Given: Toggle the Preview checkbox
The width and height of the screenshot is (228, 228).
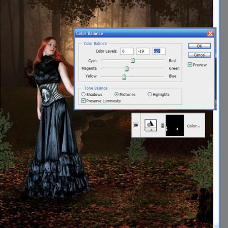Looking at the screenshot, I should click(190, 65).
